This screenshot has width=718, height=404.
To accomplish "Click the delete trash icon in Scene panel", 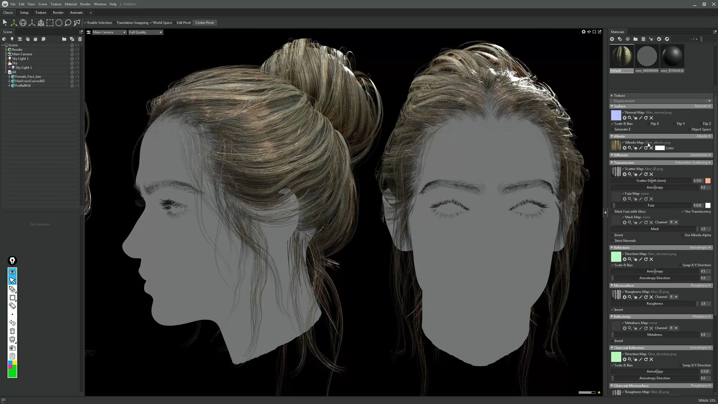I will click(80, 39).
